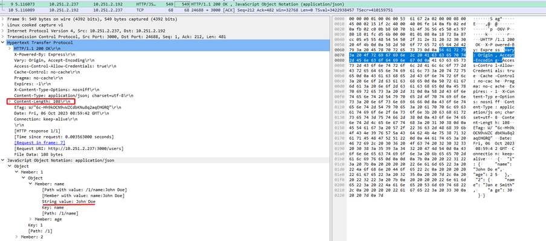Select the [Path: /1/name] line
Image resolution: width=546 pixels, height=241 pixels.
click(60, 213)
